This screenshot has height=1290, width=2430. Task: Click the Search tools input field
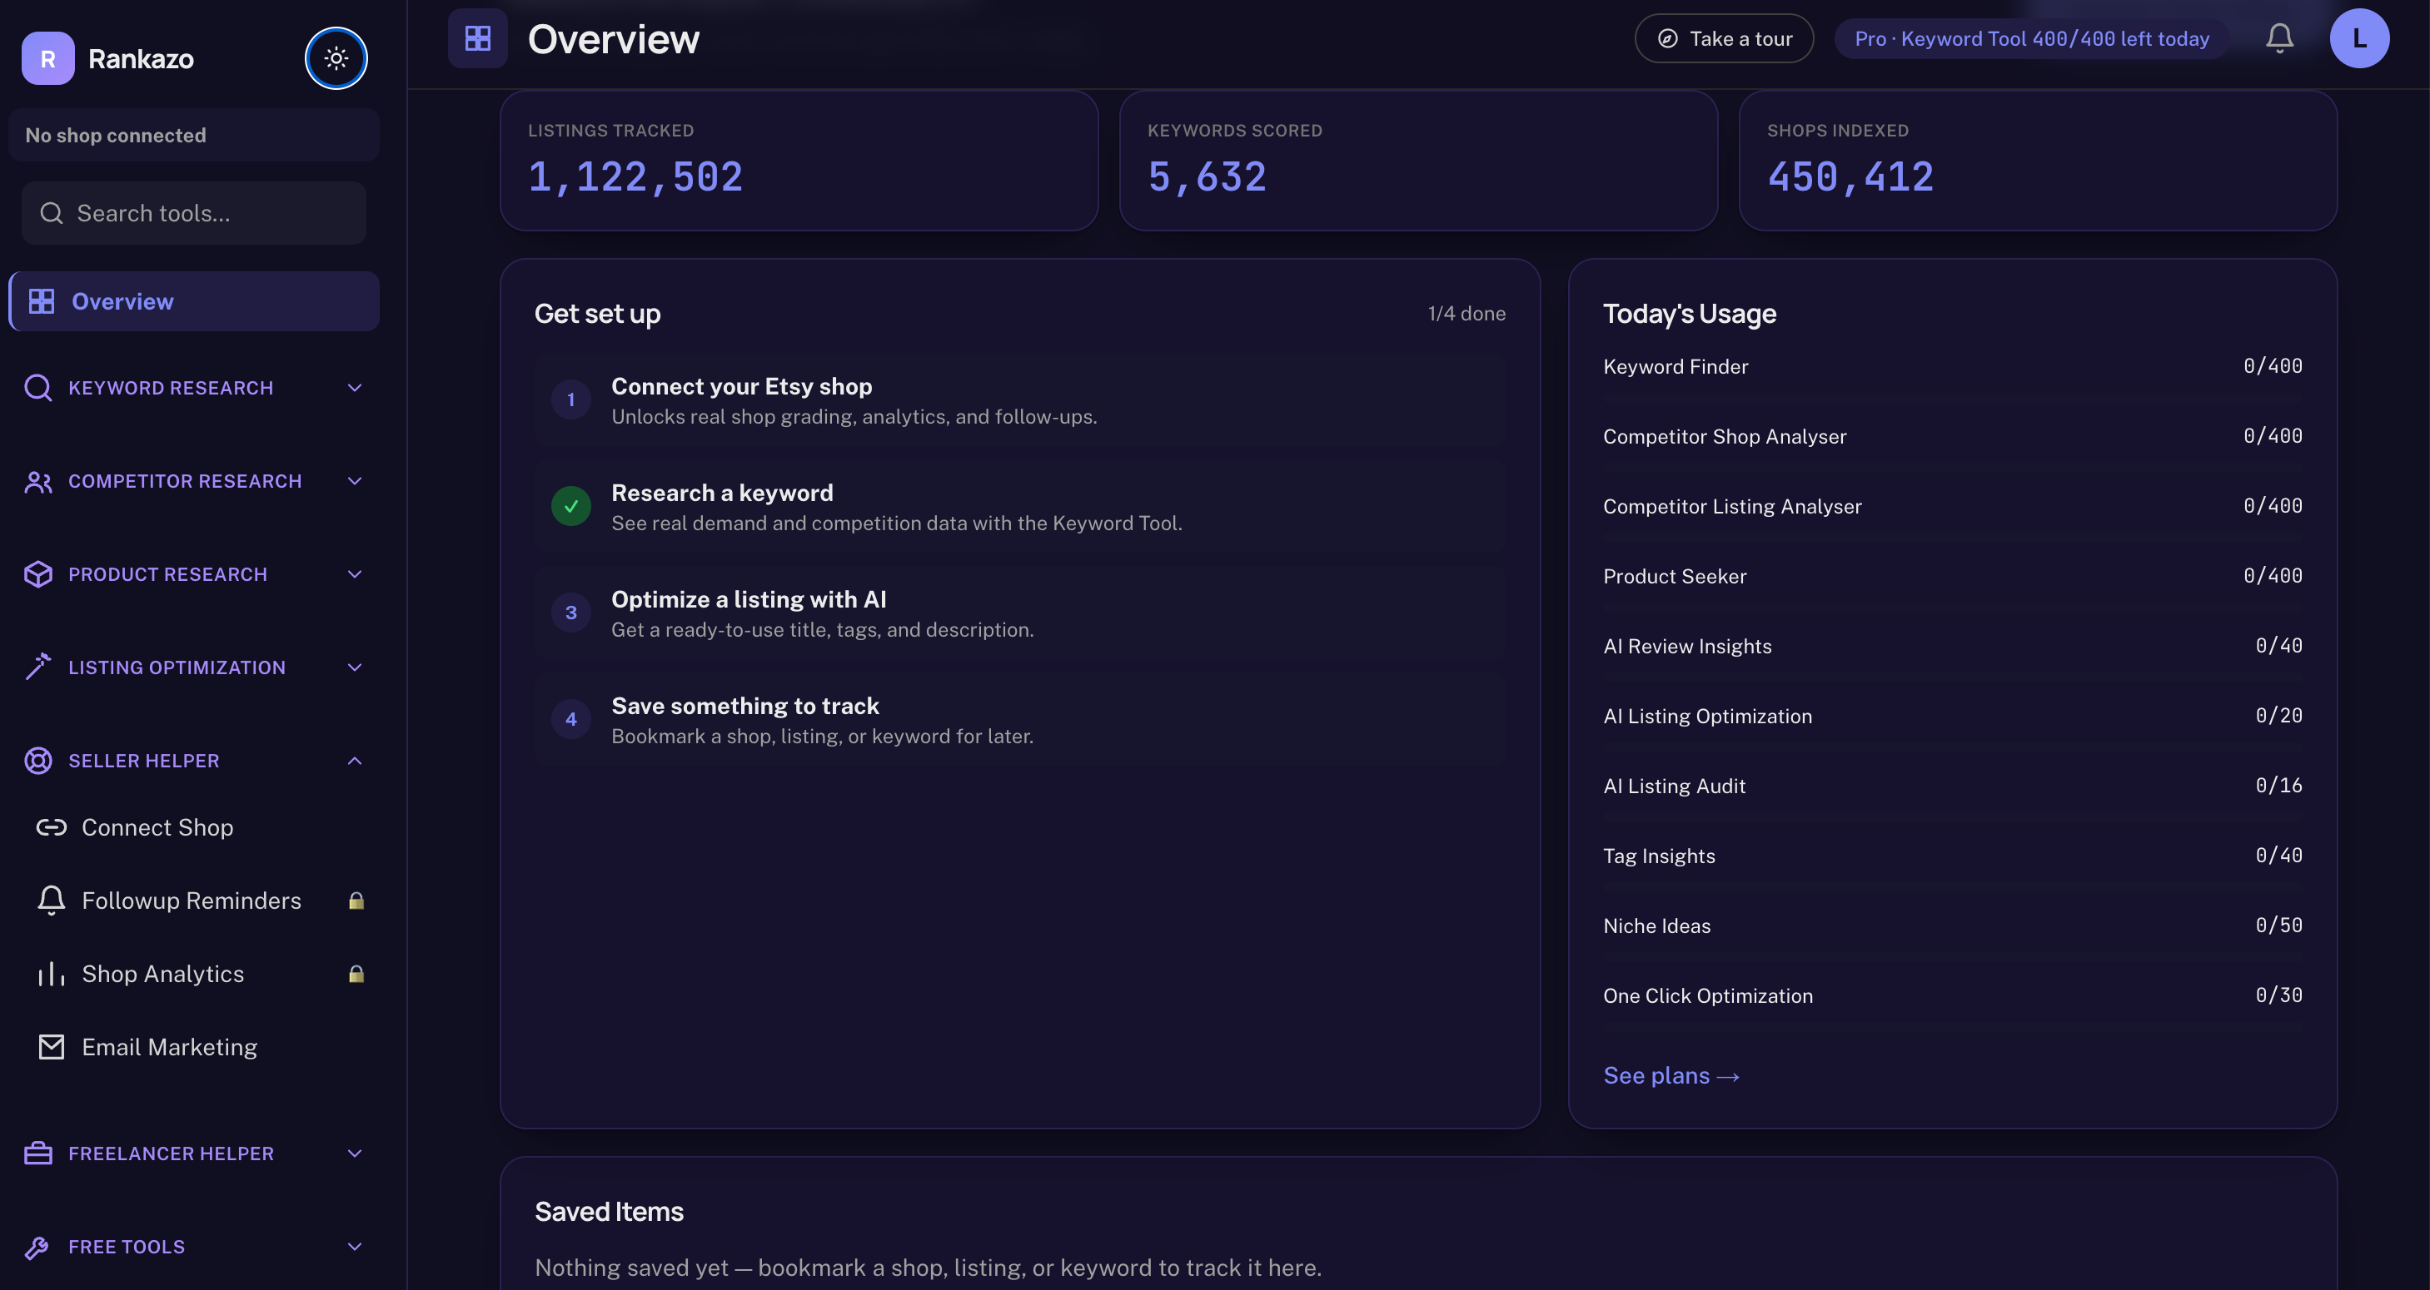tap(193, 213)
